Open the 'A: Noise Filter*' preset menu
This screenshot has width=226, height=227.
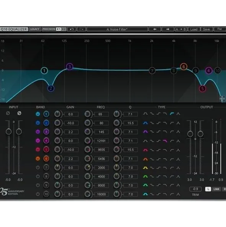coord(117,29)
